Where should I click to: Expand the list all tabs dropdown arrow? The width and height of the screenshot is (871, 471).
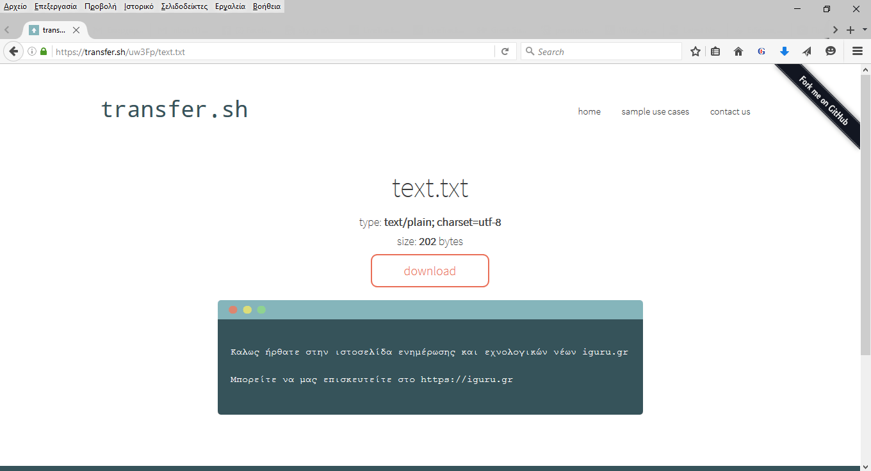click(865, 29)
